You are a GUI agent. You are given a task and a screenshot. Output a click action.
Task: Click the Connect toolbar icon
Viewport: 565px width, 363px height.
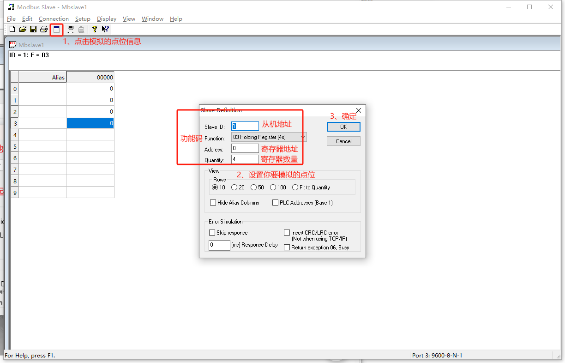71,29
